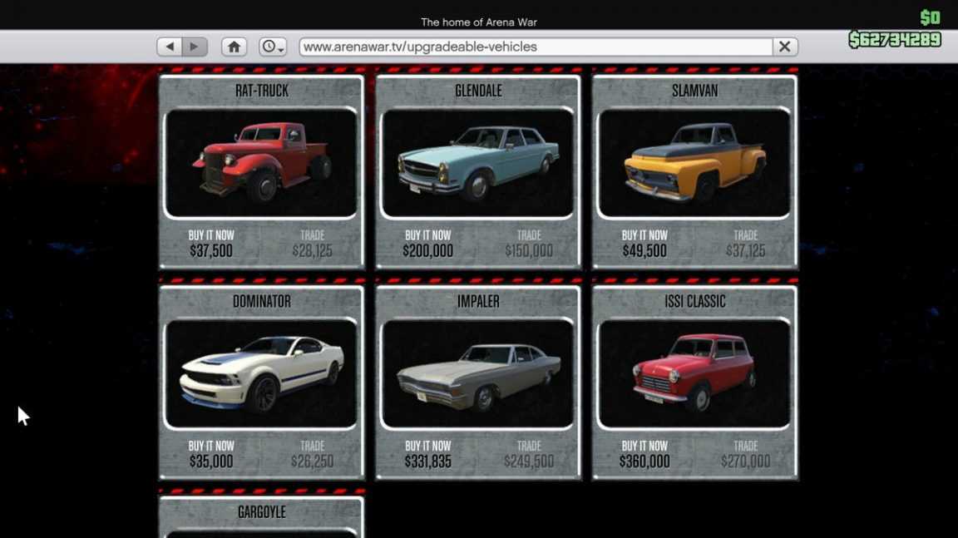Click the browser forward arrow button
The width and height of the screenshot is (958, 538).
(x=195, y=47)
